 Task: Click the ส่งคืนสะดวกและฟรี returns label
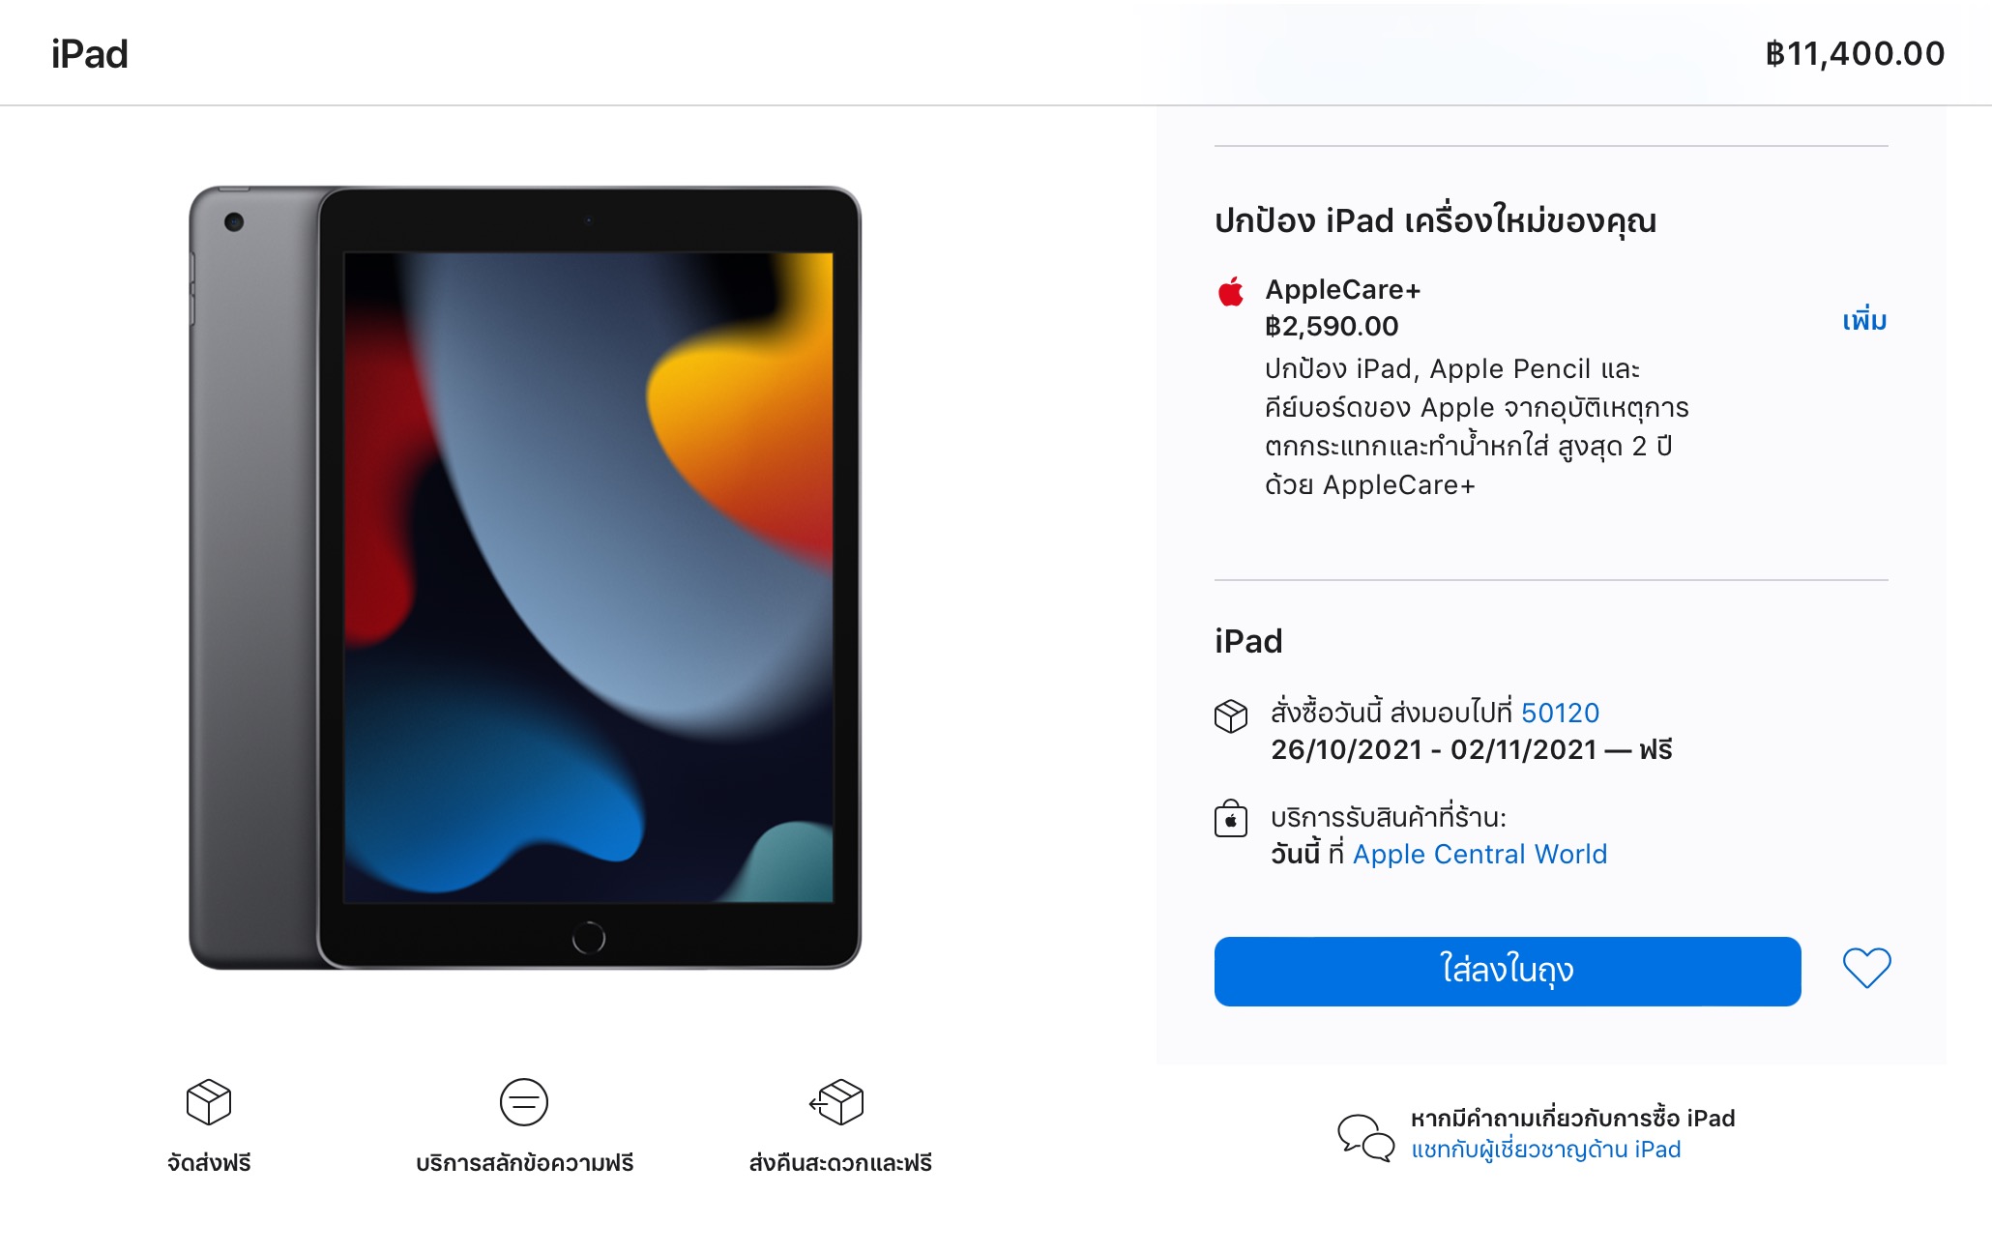(840, 1162)
